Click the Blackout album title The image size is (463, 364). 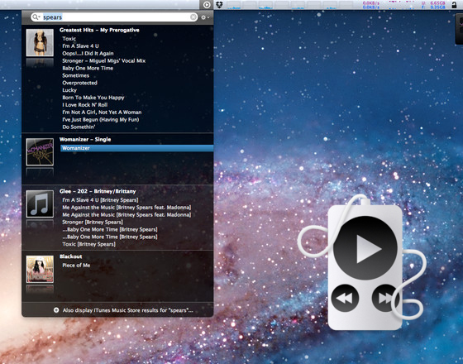(71, 256)
